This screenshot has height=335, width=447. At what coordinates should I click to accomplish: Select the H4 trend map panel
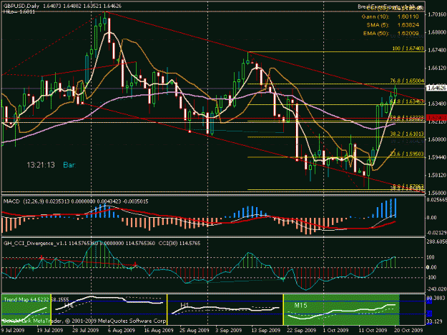coord(109,310)
